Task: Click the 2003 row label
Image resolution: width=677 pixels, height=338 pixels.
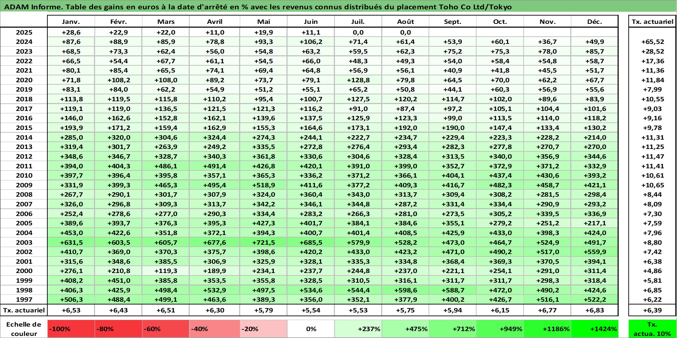Action: tap(24, 242)
